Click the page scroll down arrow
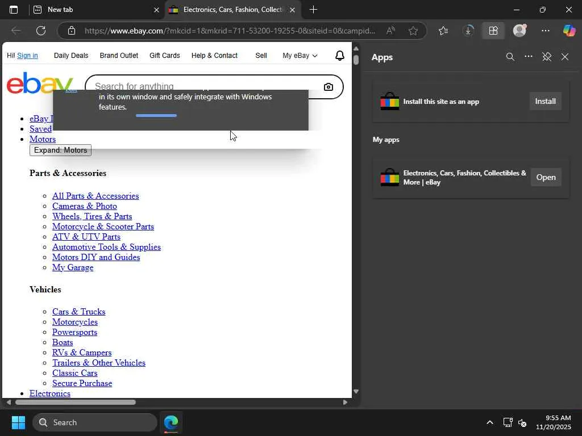 pyautogui.click(x=356, y=392)
